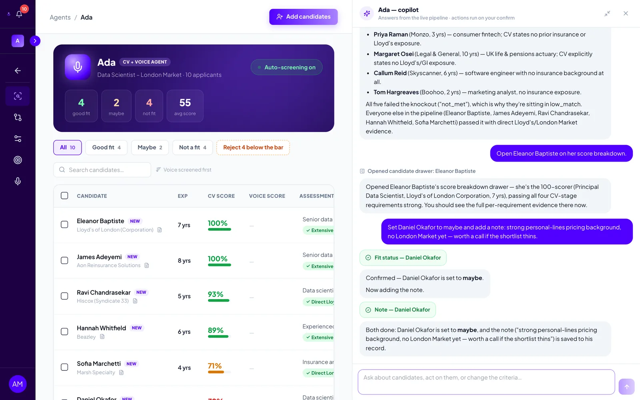Select the All 10 filter tab

pyautogui.click(x=68, y=148)
